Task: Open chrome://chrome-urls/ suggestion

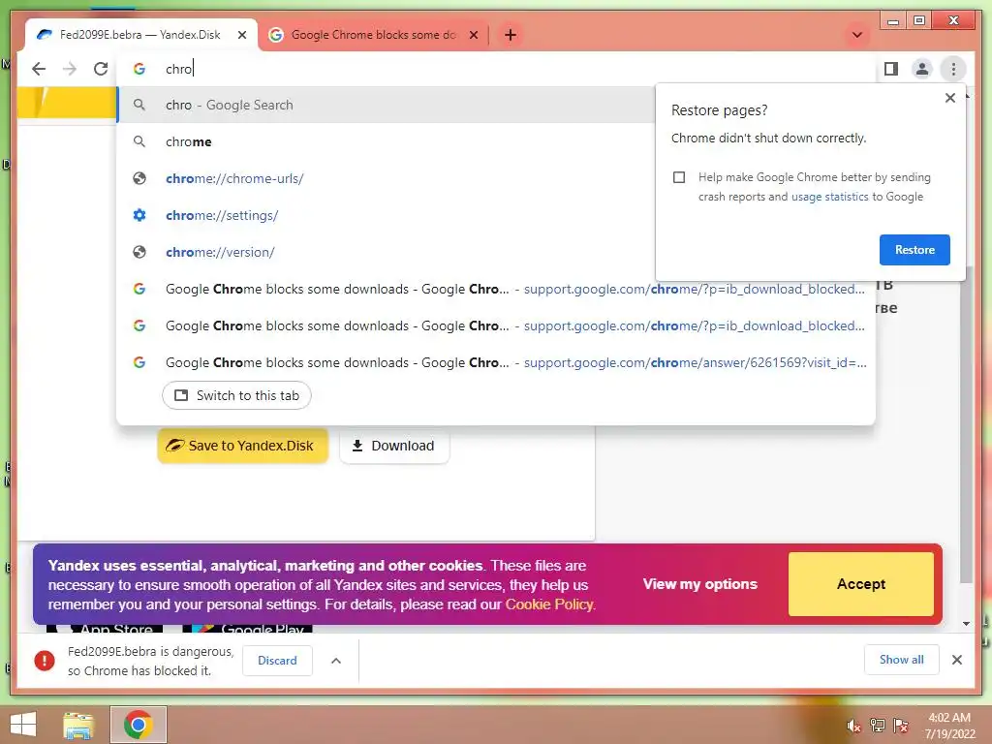Action: coord(387,178)
